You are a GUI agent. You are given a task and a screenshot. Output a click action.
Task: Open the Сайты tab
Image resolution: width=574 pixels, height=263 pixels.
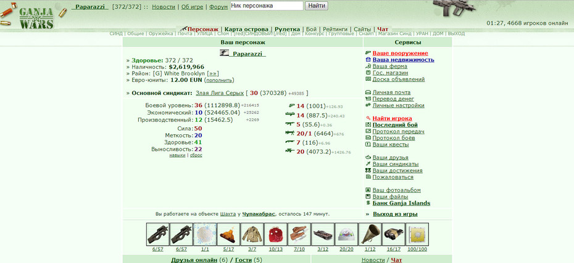tap(362, 29)
